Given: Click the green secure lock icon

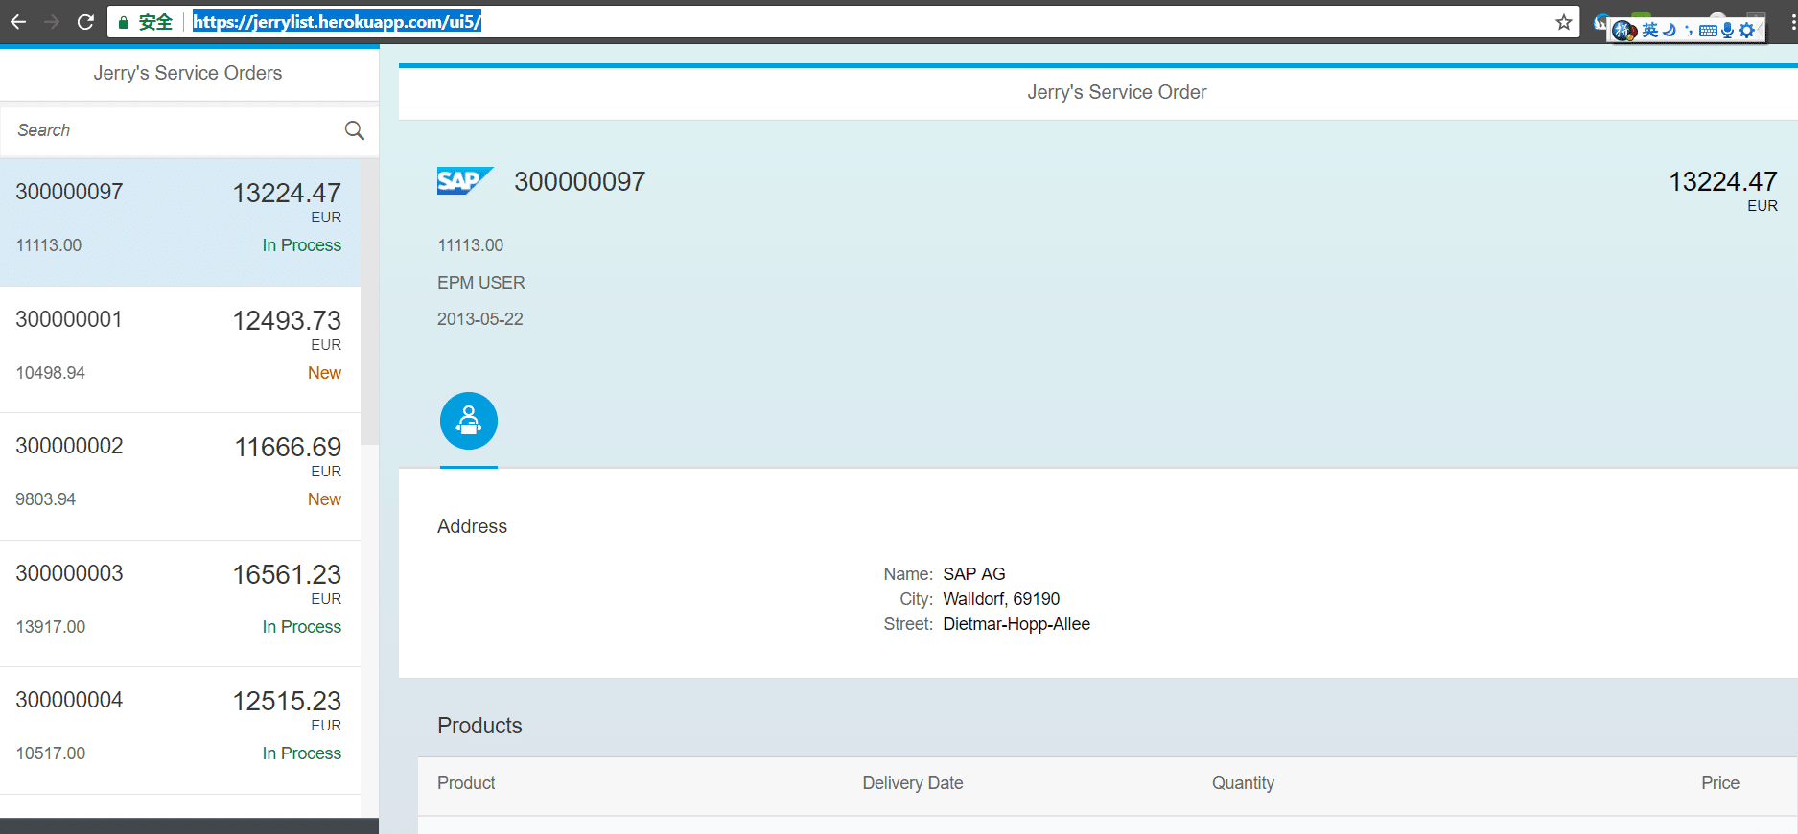Looking at the screenshot, I should coord(124,22).
